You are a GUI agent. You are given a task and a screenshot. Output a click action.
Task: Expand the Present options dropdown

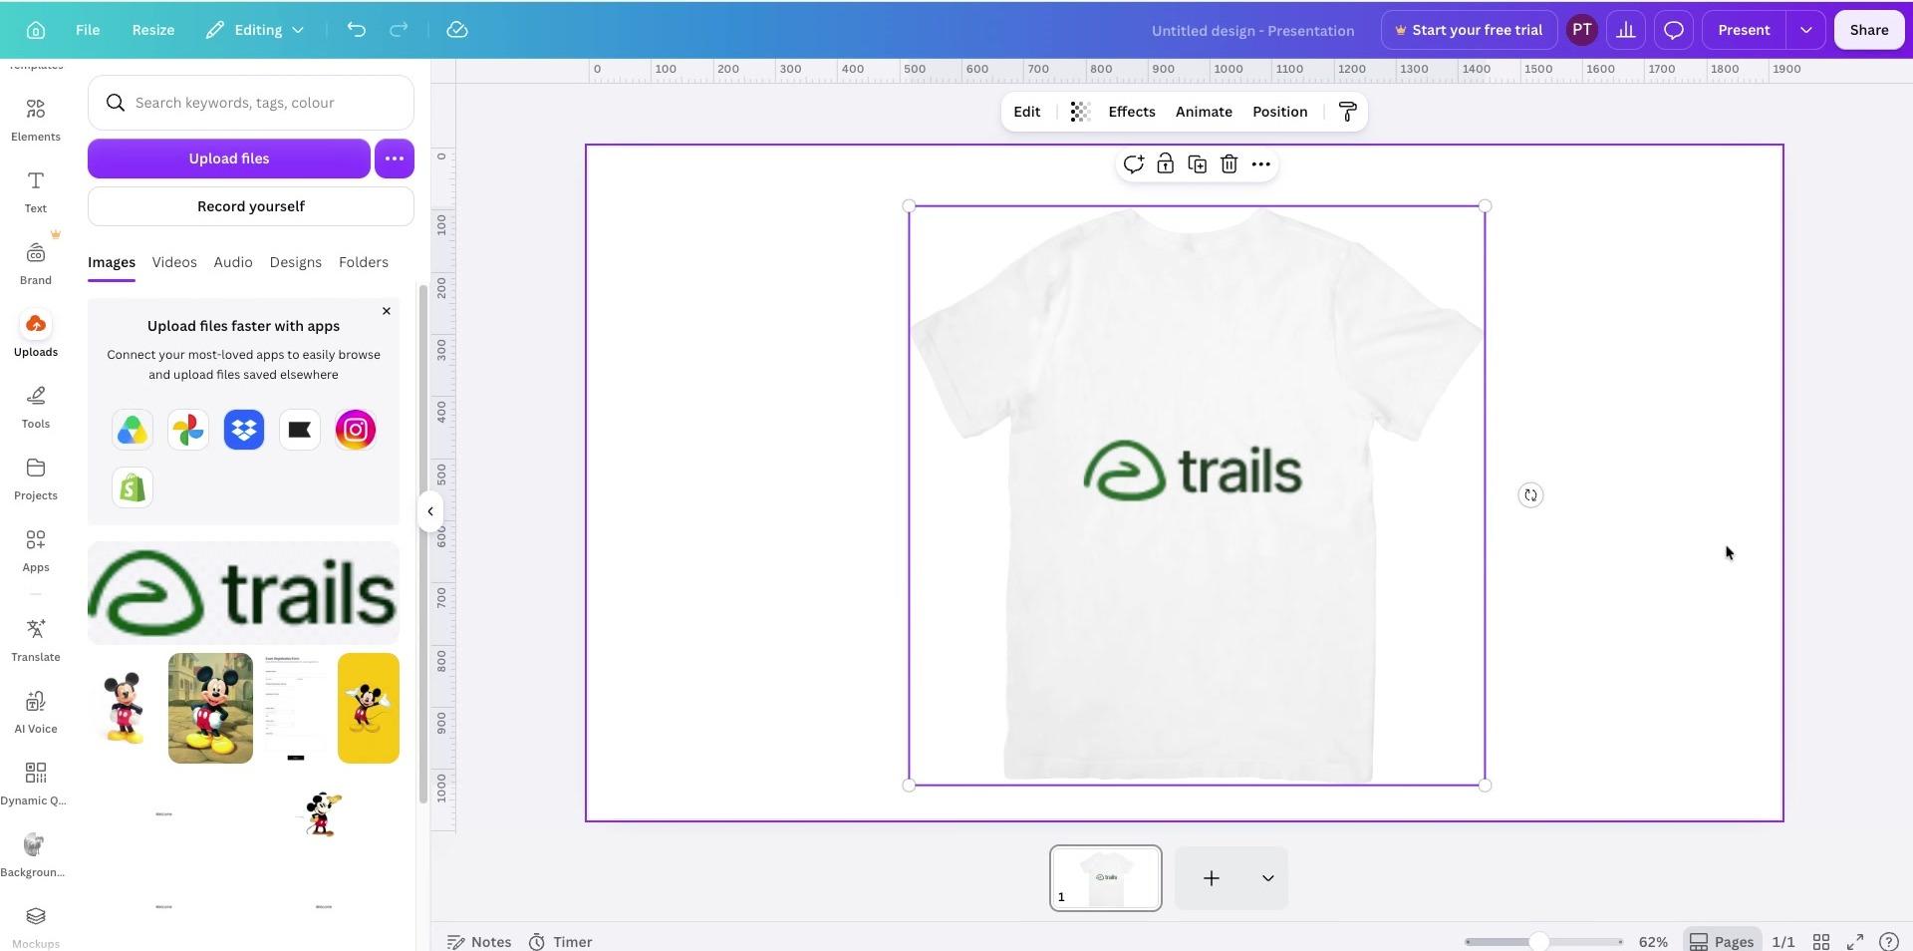(1805, 30)
